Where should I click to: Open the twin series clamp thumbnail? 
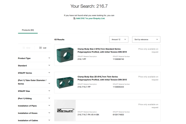coord(65,83)
